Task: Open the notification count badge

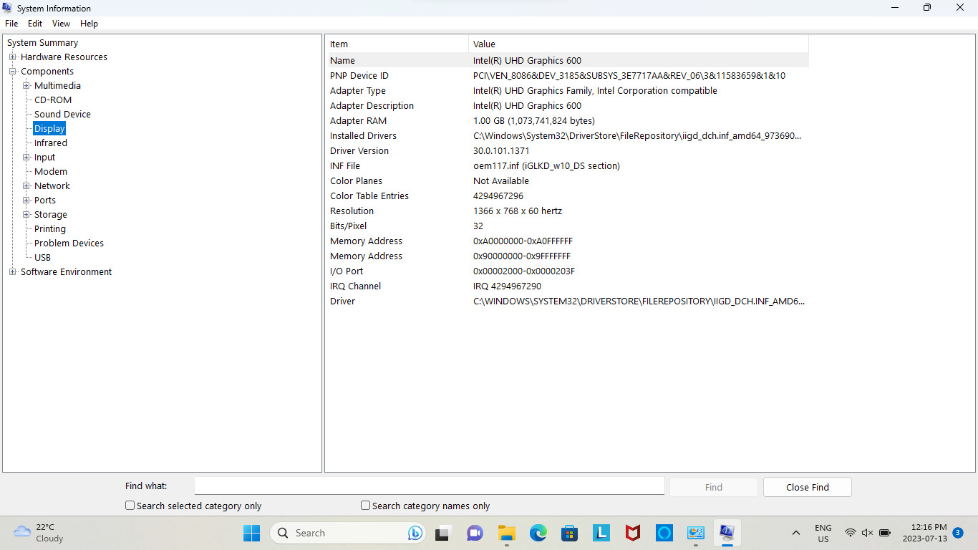Action: pyautogui.click(x=958, y=533)
